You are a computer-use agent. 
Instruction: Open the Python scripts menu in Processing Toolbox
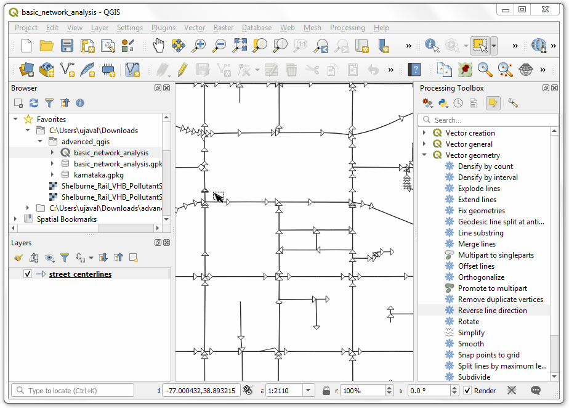(x=443, y=104)
